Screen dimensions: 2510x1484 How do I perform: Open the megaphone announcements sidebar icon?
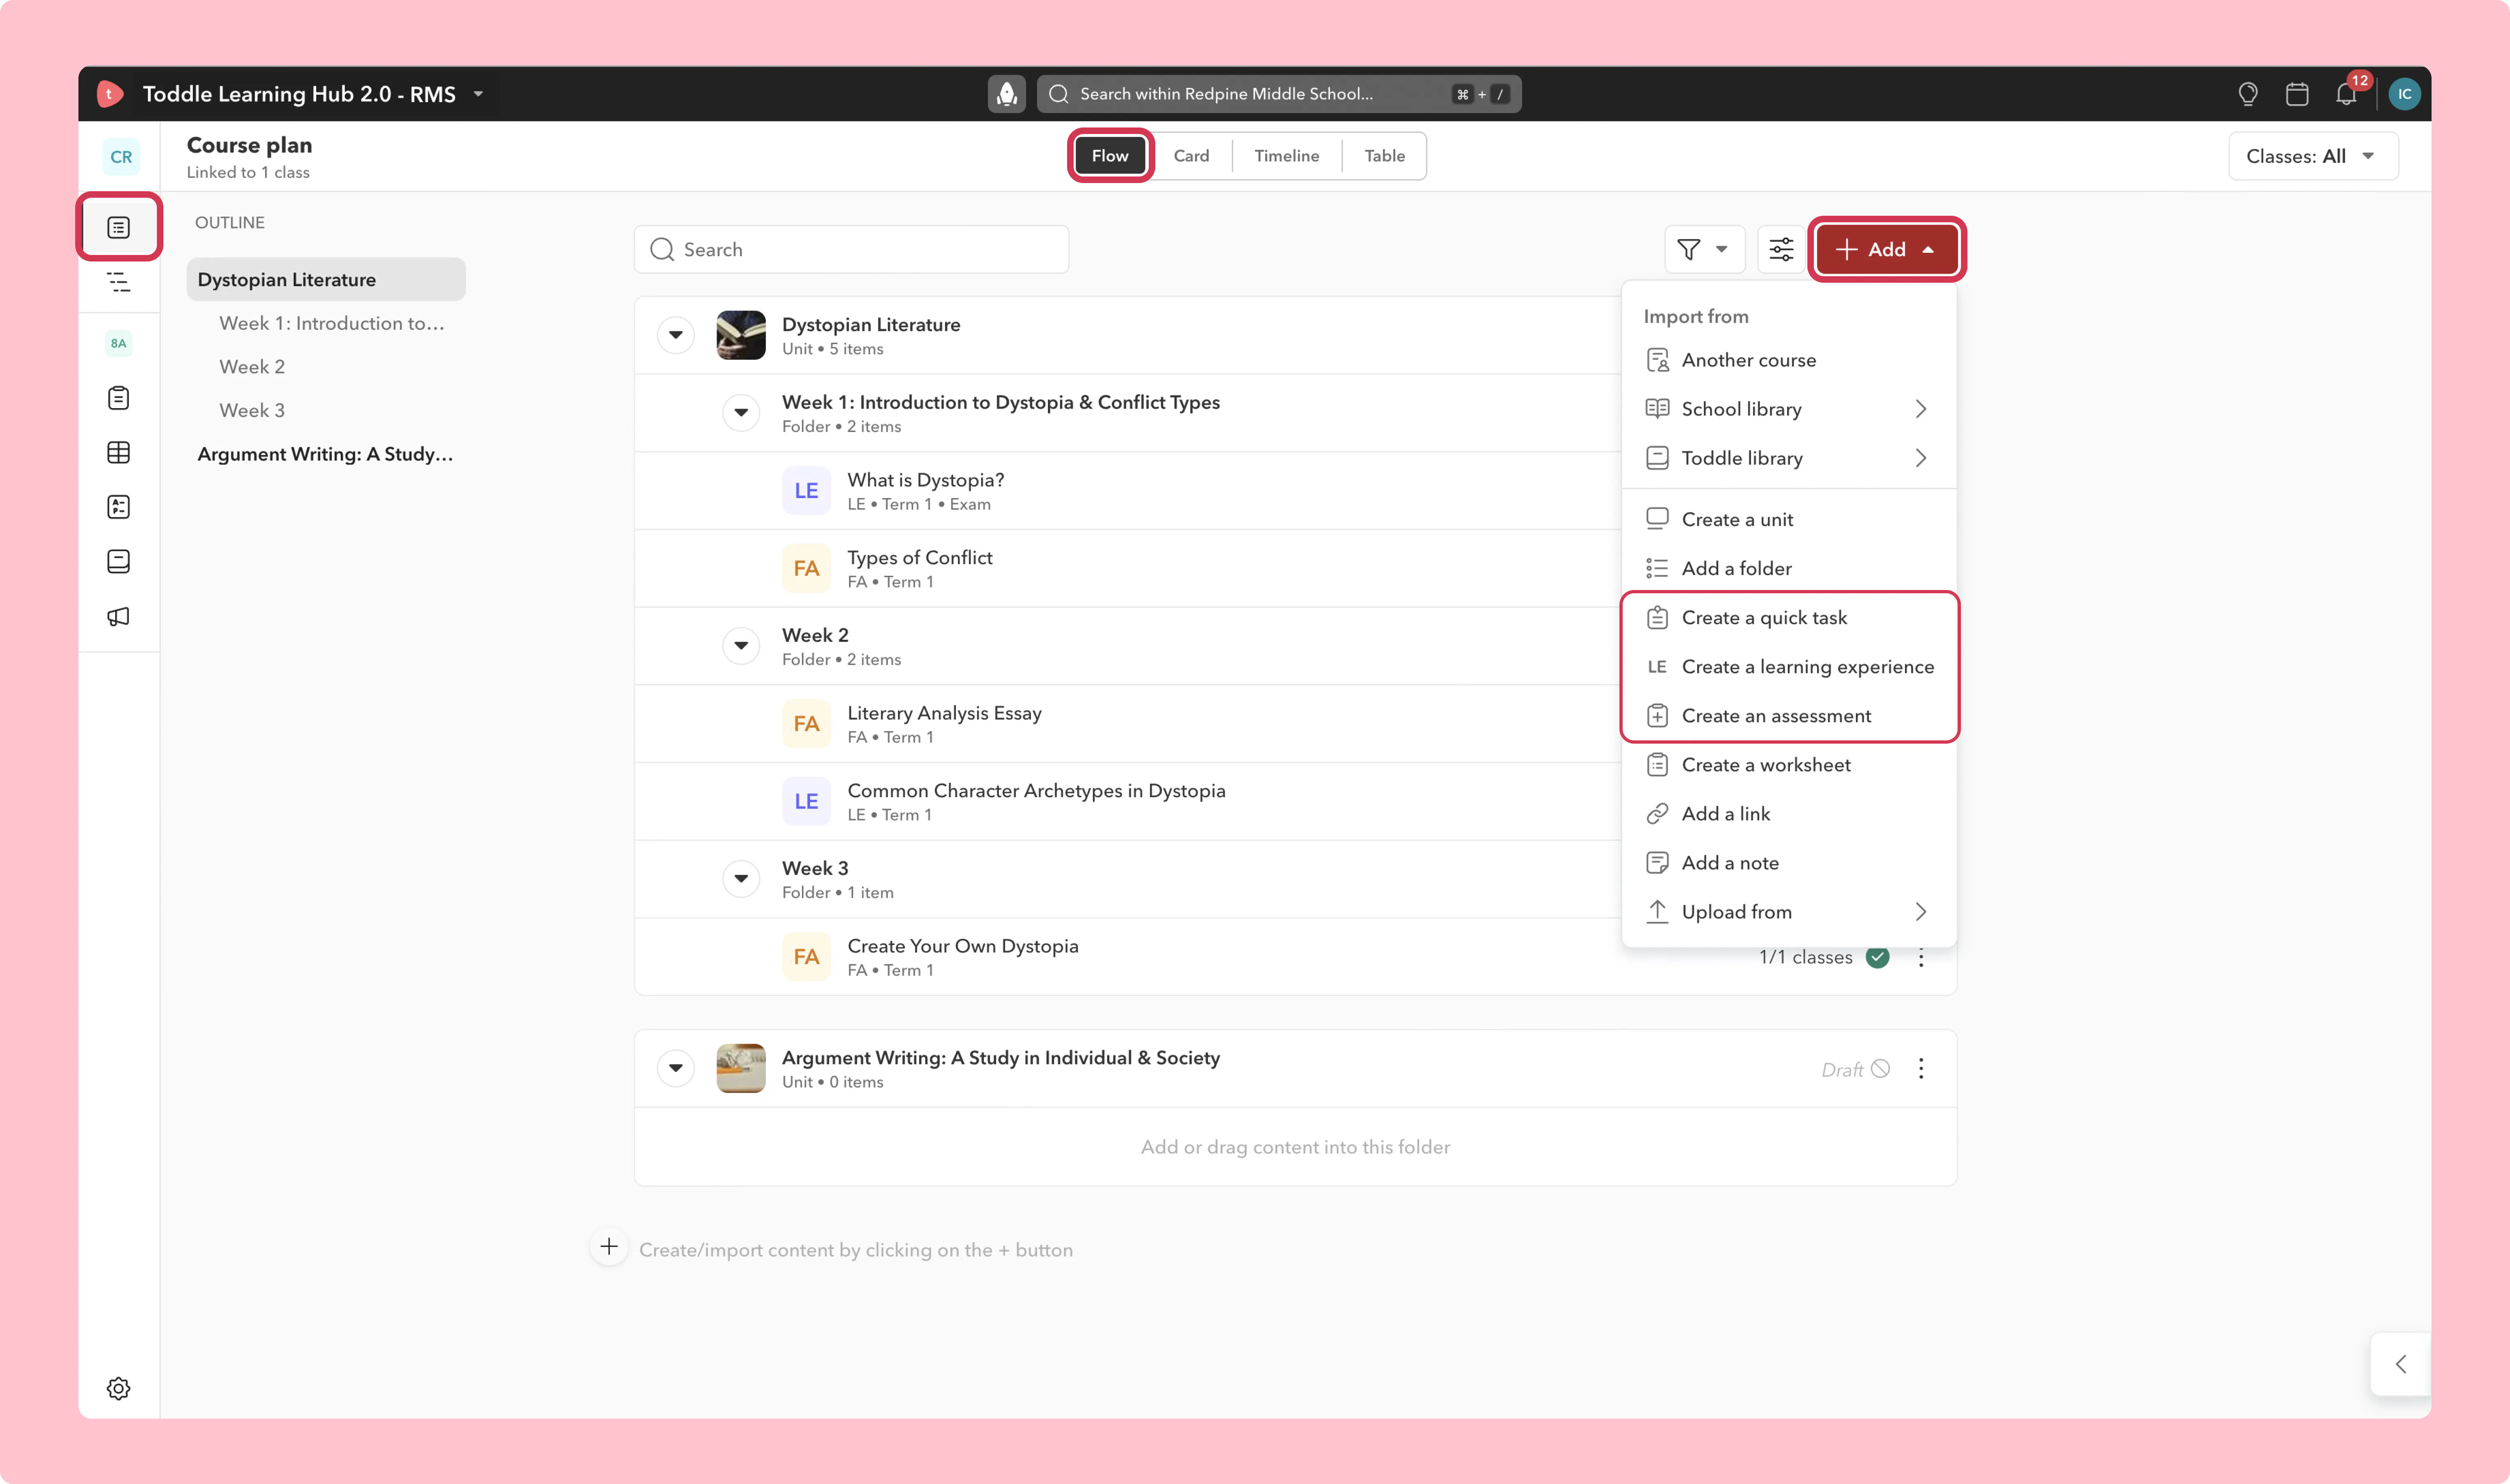click(119, 616)
